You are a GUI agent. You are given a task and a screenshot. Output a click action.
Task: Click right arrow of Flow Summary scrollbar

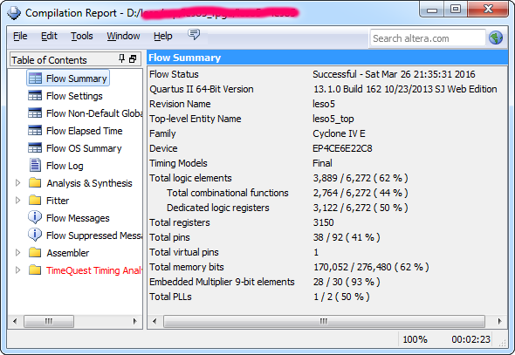point(500,321)
